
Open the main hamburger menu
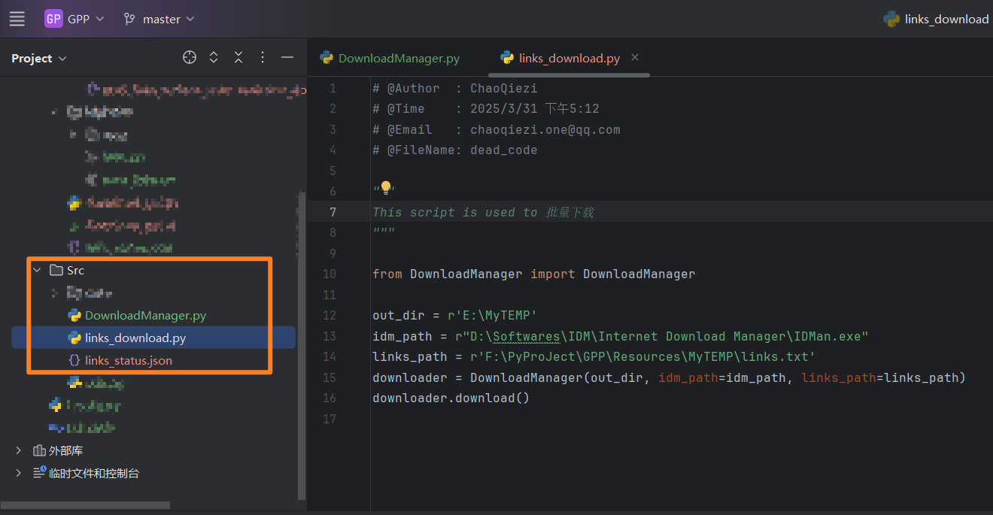coord(17,19)
